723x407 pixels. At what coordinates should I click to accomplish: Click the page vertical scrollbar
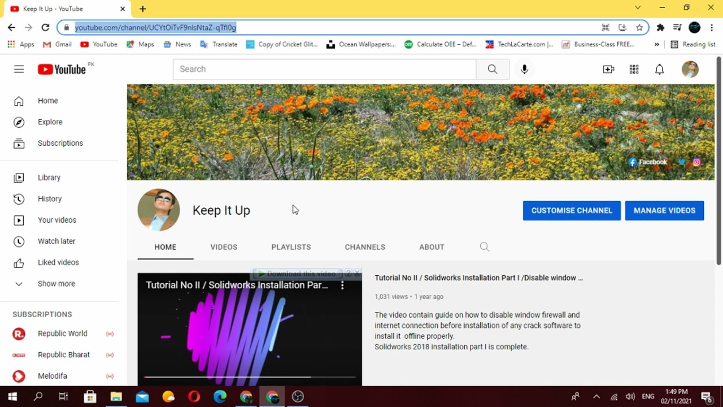click(x=718, y=160)
